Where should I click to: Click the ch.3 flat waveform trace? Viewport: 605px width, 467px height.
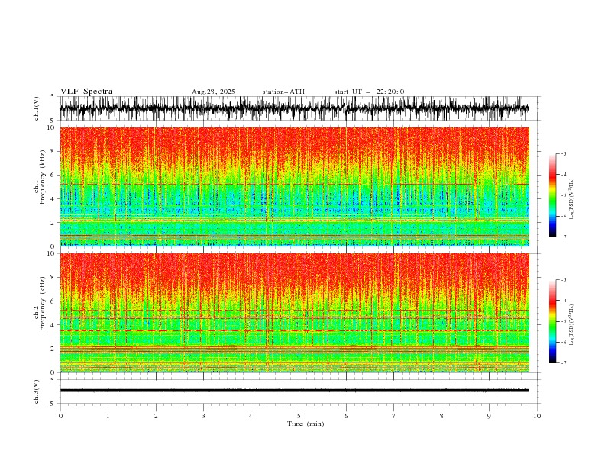(x=295, y=391)
